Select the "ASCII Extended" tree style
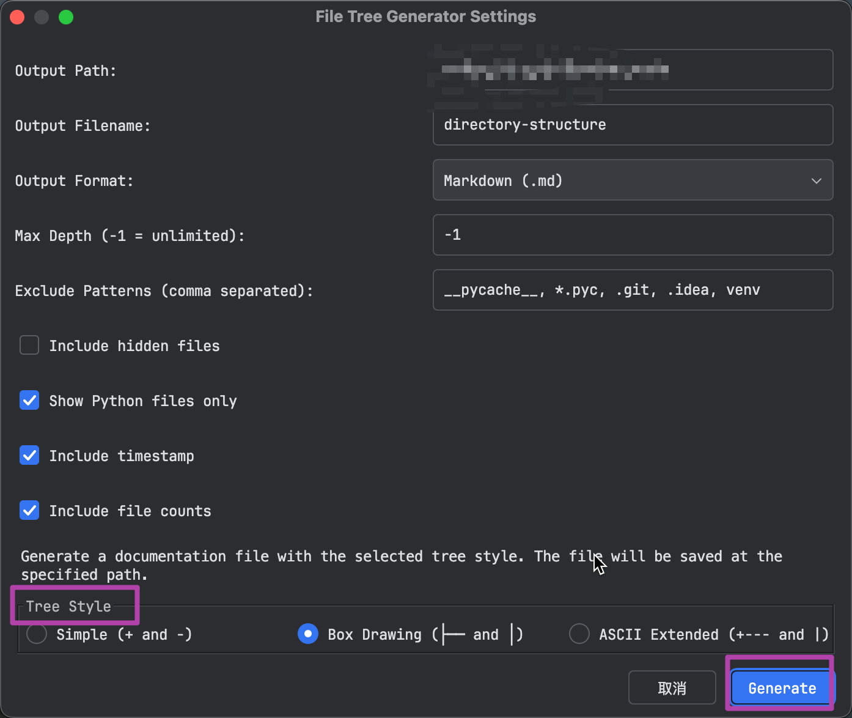This screenshot has height=718, width=852. (x=579, y=634)
